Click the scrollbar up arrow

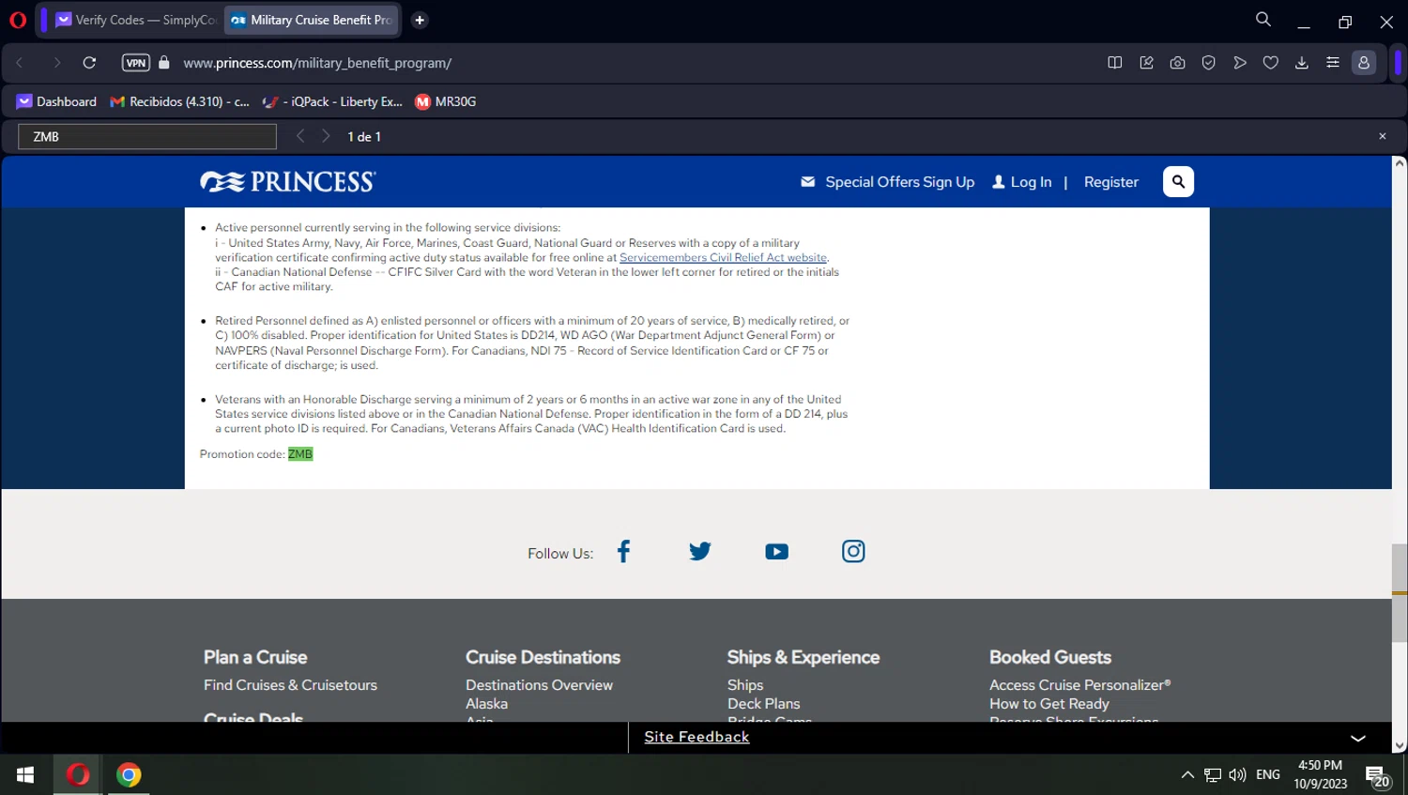1400,163
